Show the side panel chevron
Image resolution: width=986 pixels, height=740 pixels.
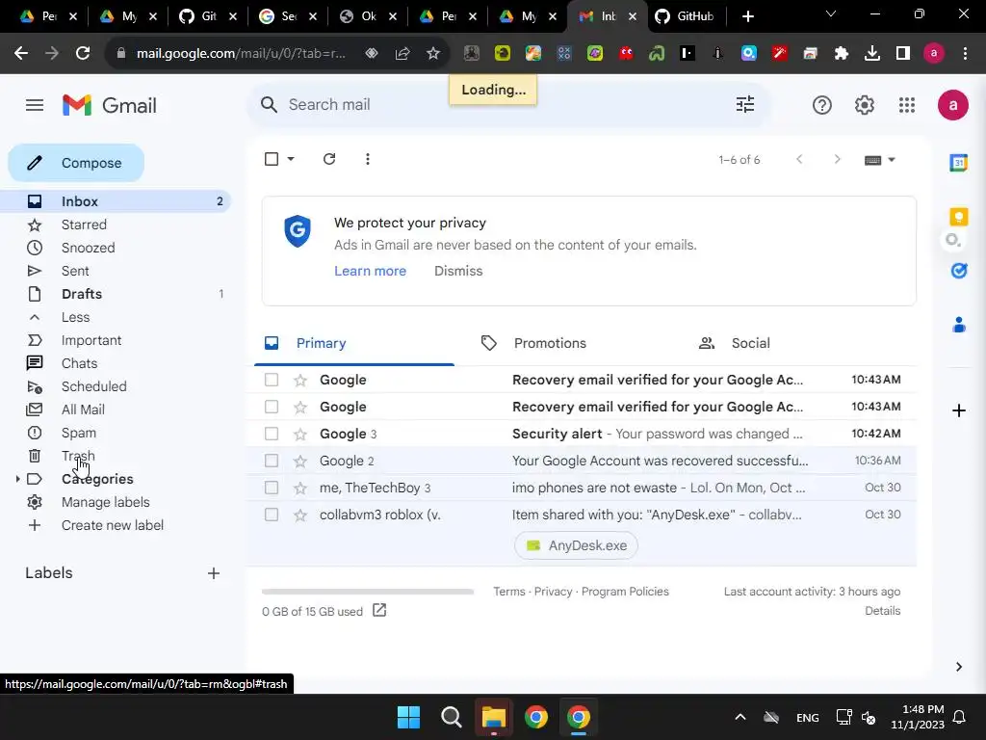[x=958, y=667]
